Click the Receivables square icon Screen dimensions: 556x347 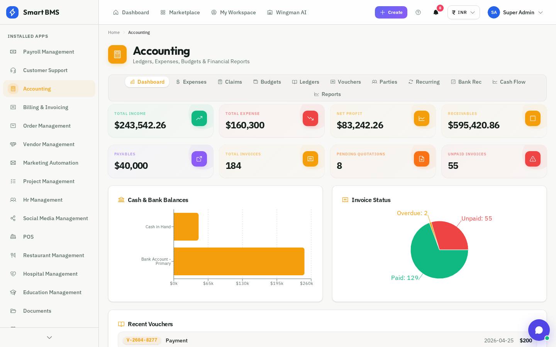(x=533, y=118)
